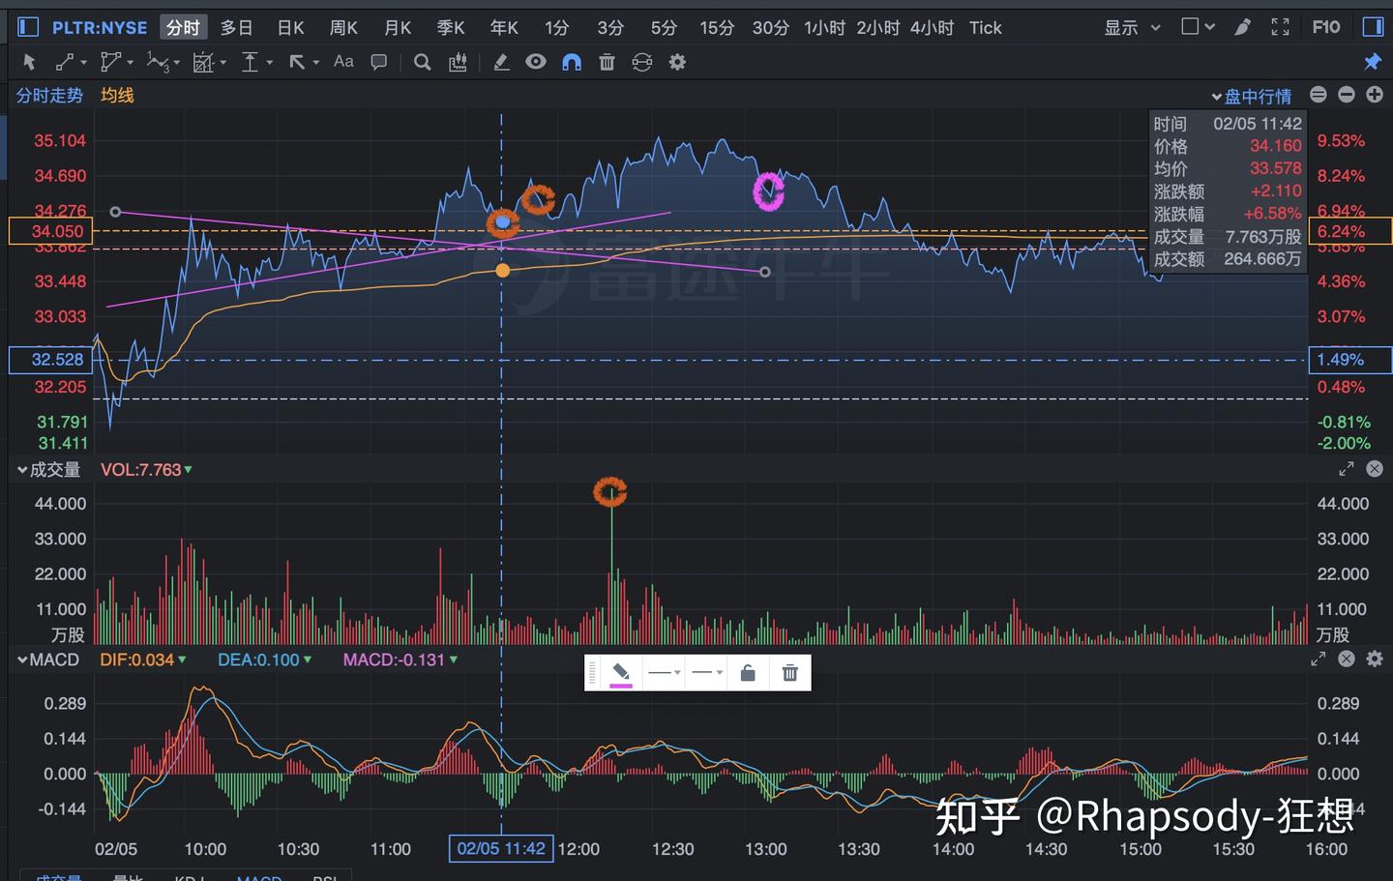Toggle drawing visibility with the eye icon
The width and height of the screenshot is (1393, 881).
(536, 61)
